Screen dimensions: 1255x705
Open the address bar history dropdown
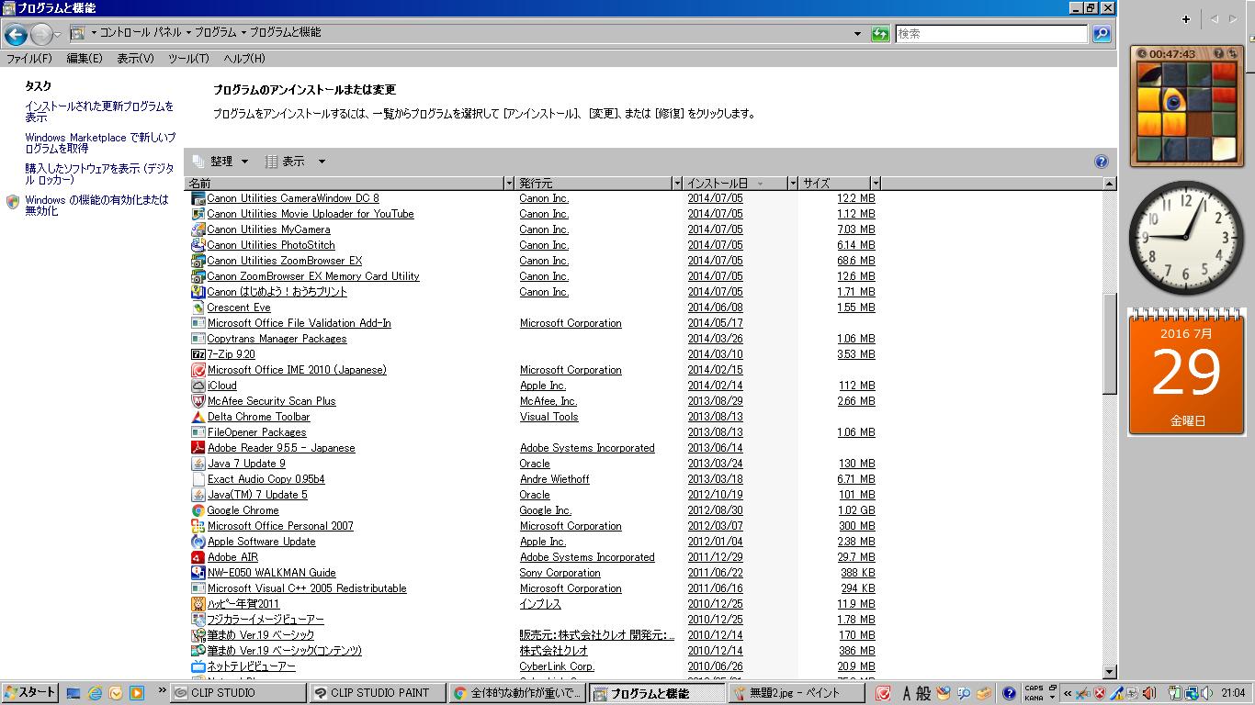click(x=858, y=34)
